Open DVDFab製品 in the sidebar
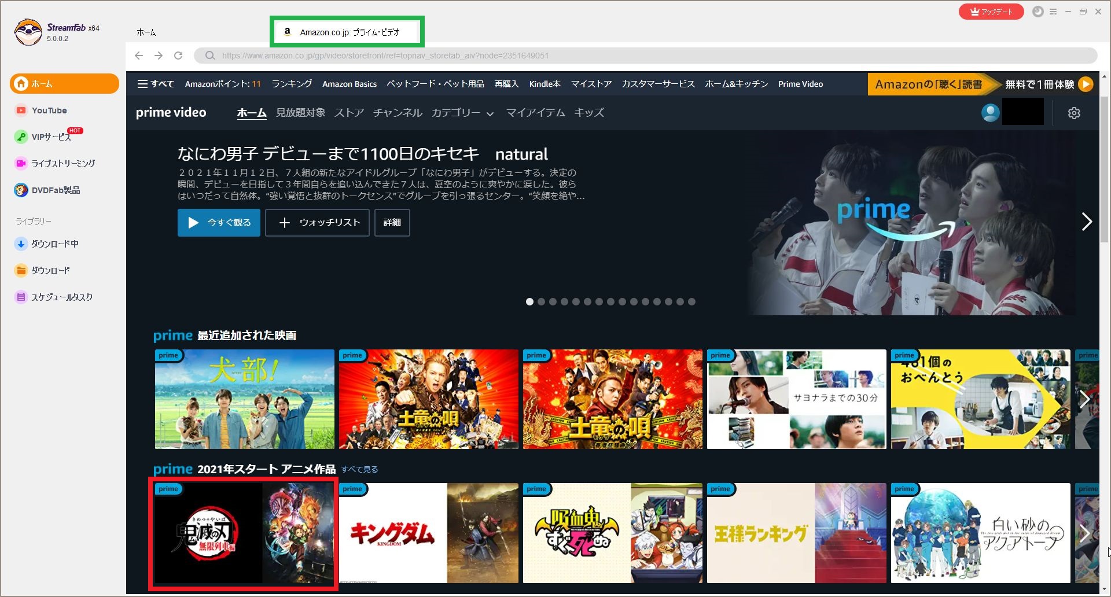The width and height of the screenshot is (1111, 597). [47, 190]
